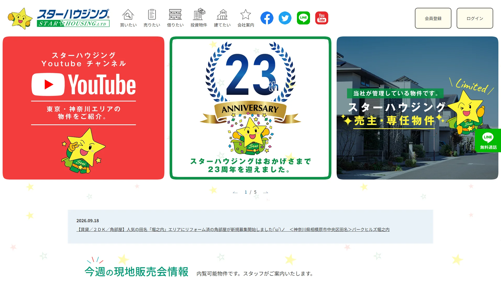Screen dimensions: 501x281
Task: Open the YouTube channel red banner
Action: point(83,108)
